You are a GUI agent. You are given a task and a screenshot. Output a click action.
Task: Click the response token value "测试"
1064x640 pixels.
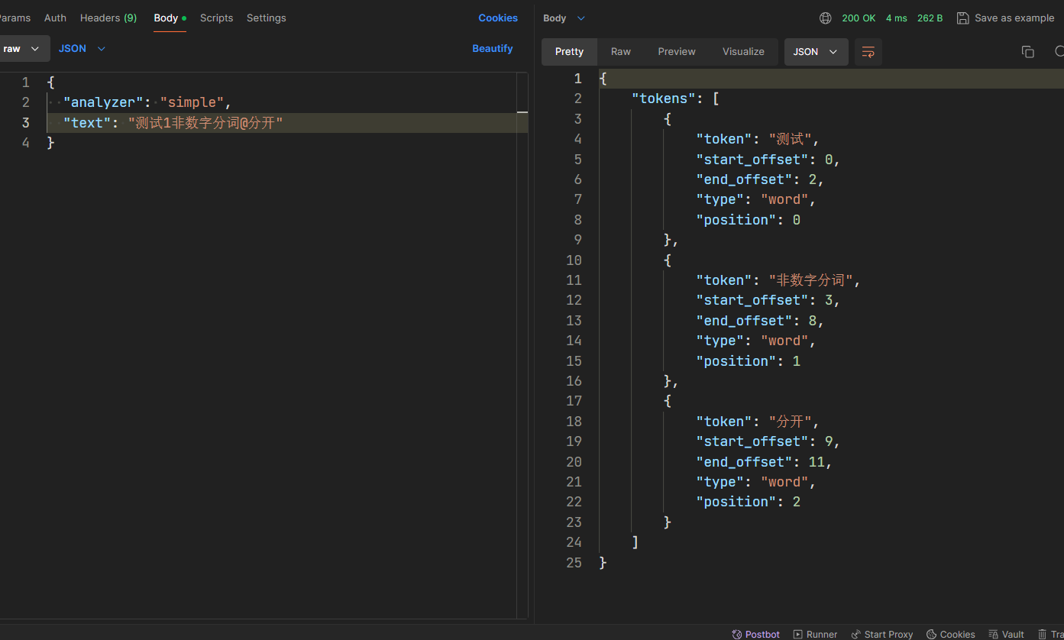tap(790, 139)
